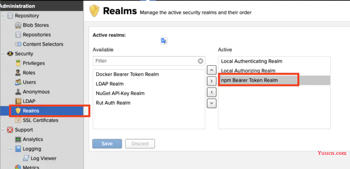Click the Anonymous silhouette icon
This screenshot has width=350, height=169.
[x=18, y=92]
